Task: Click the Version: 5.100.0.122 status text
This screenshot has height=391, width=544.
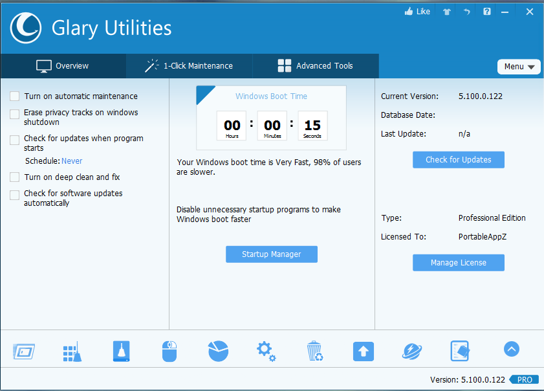Action: 468,379
